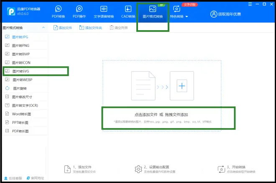
Task: Select 图片修改尺寸 in sidebar
Action: [x=25, y=97]
